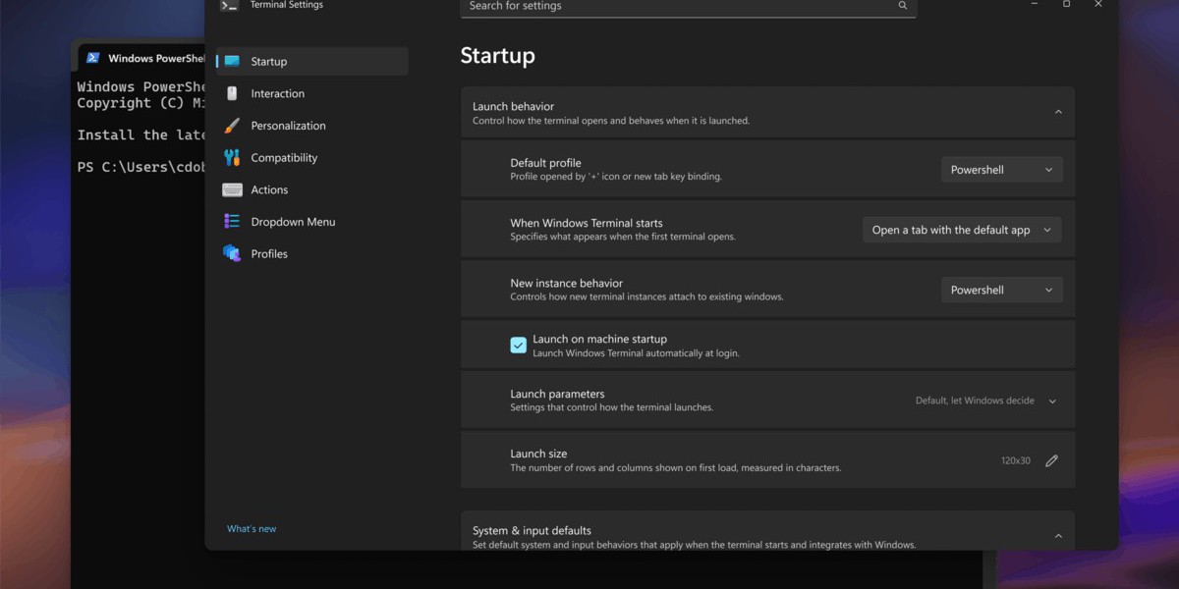The height and width of the screenshot is (589, 1179).
Task: Click the Actions keyboard icon
Action: [x=232, y=189]
